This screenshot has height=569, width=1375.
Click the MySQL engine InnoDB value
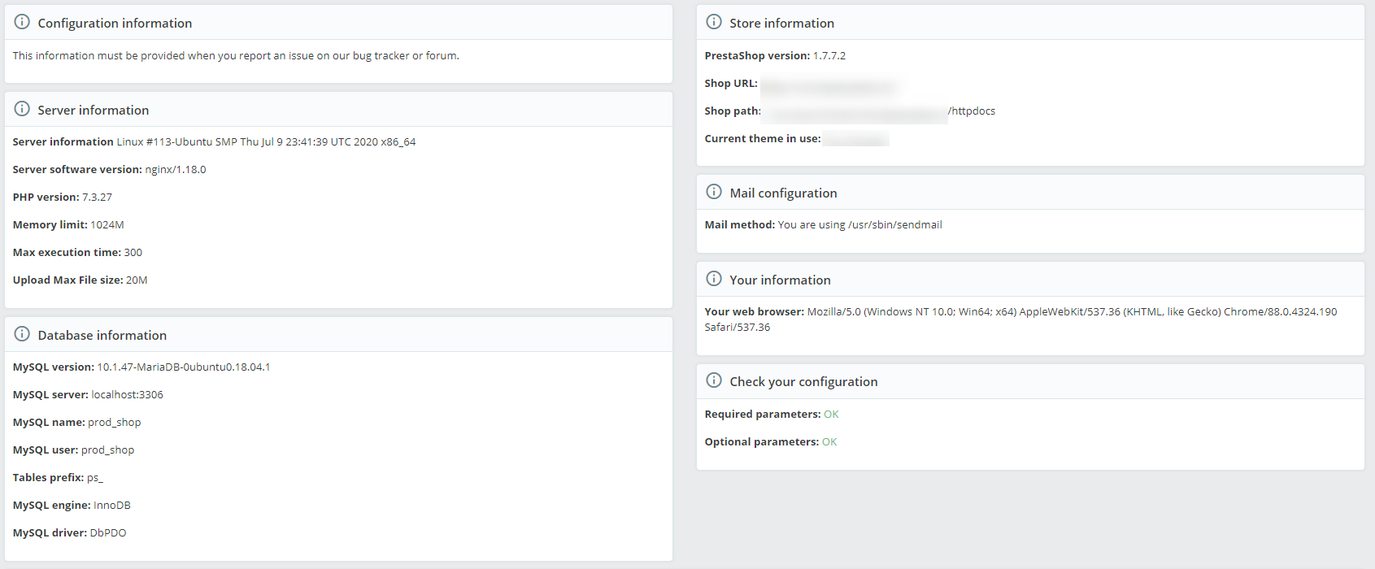(x=112, y=506)
